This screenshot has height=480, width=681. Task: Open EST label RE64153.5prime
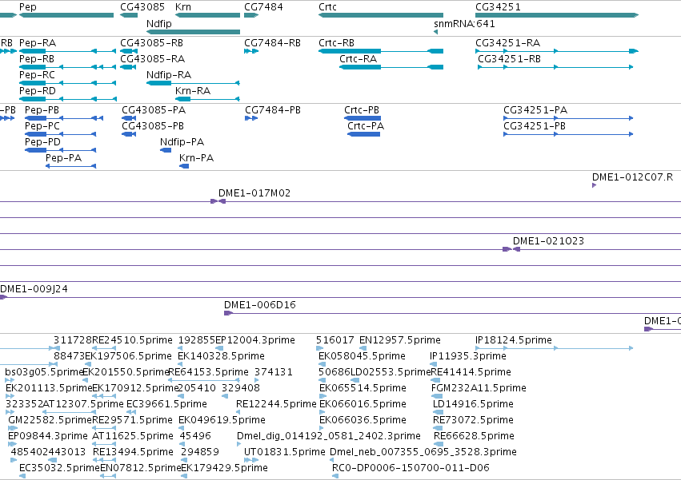209,372
